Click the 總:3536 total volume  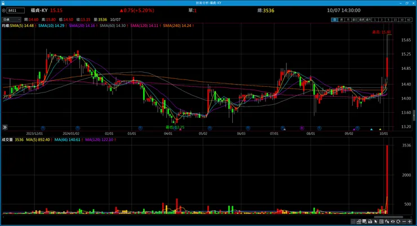tap(265, 10)
